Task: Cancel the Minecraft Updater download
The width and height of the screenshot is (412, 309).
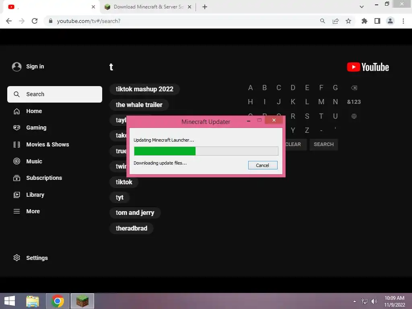Action: point(263,165)
